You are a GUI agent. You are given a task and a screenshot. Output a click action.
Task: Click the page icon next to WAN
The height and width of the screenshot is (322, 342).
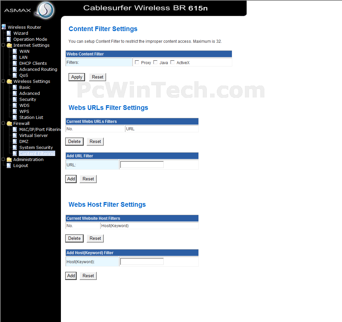tap(15, 51)
